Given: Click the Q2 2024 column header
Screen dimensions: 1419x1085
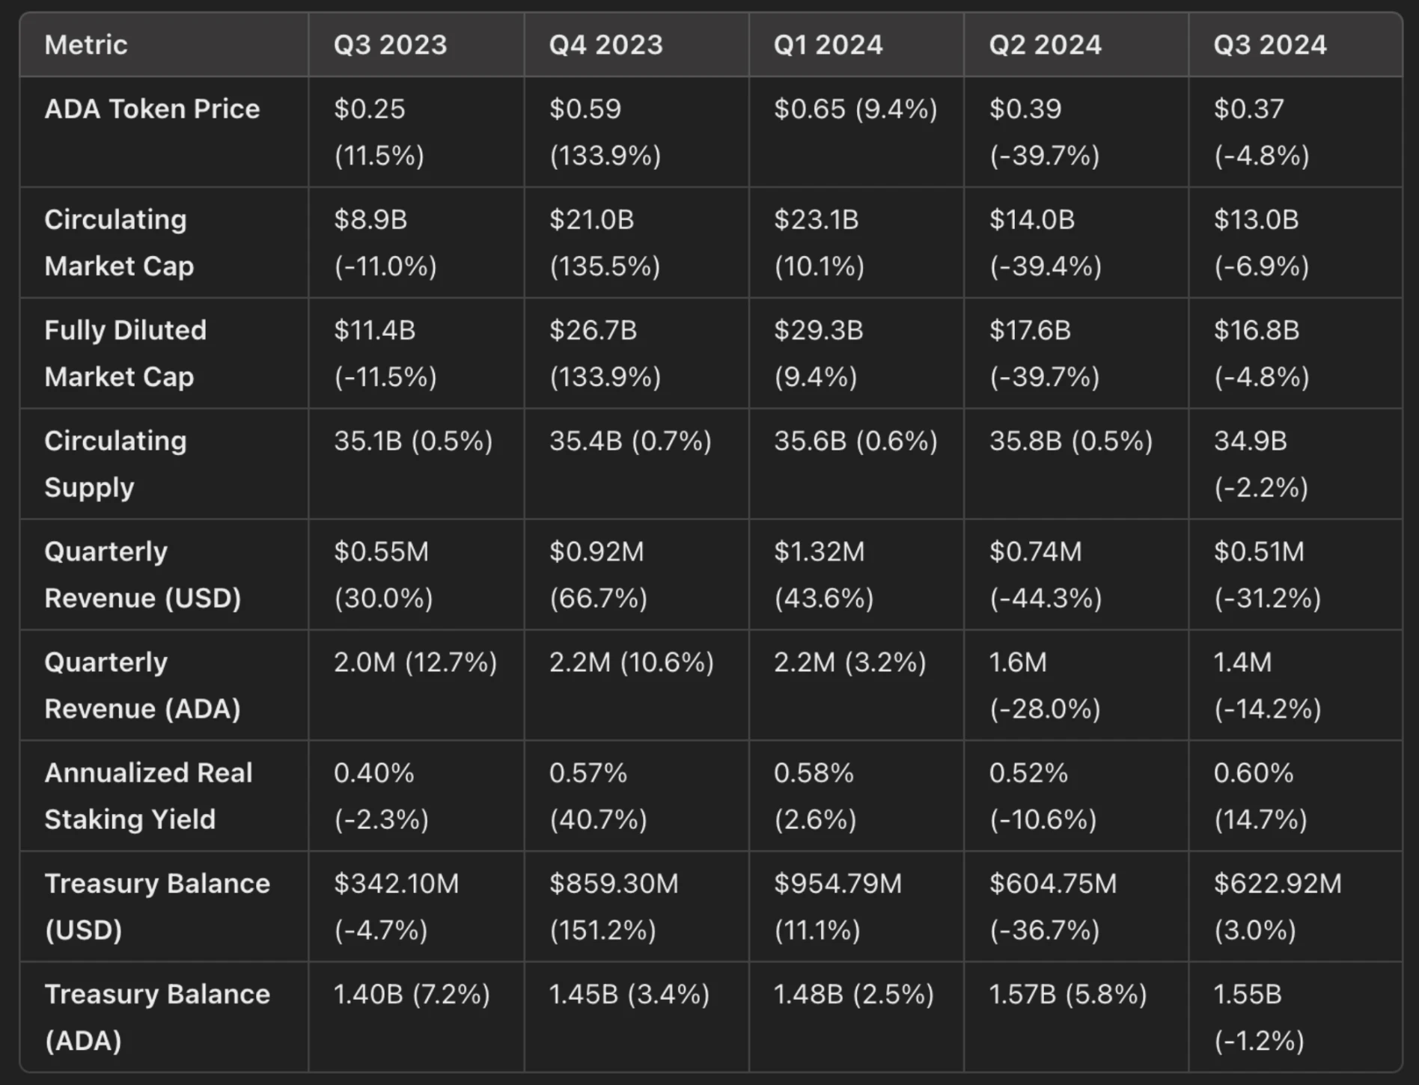Looking at the screenshot, I should click(1045, 45).
